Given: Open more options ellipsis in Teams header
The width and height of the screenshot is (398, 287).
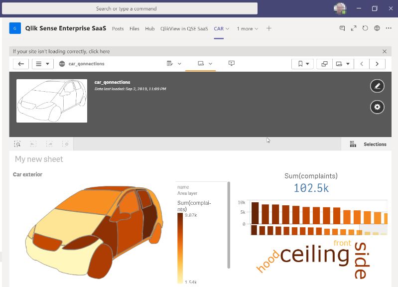Looking at the screenshot, I should point(389,28).
